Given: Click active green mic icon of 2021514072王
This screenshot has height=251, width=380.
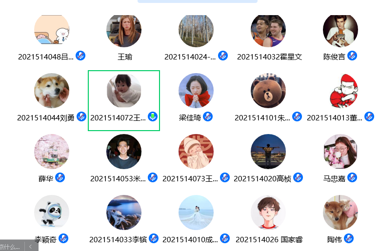Looking at the screenshot, I should pyautogui.click(x=153, y=116).
